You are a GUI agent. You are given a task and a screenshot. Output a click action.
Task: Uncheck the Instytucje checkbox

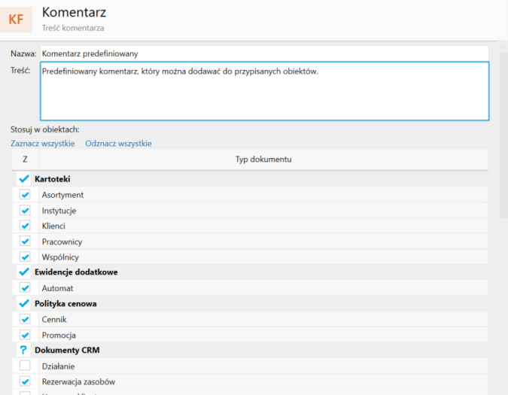(x=25, y=211)
